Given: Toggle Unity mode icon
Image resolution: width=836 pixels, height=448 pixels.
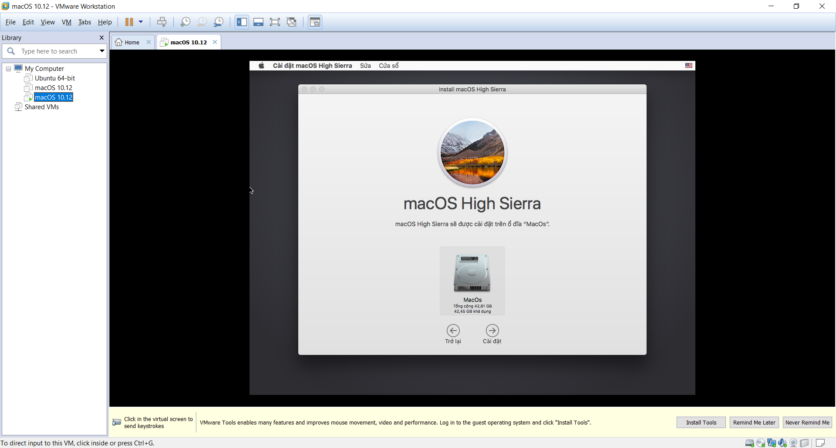Looking at the screenshot, I should (x=292, y=22).
